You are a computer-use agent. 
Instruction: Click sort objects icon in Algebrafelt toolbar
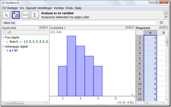(x=10, y=32)
